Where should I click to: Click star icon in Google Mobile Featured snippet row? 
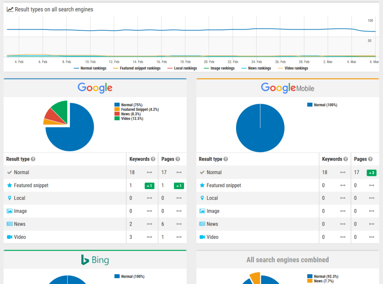(202, 185)
